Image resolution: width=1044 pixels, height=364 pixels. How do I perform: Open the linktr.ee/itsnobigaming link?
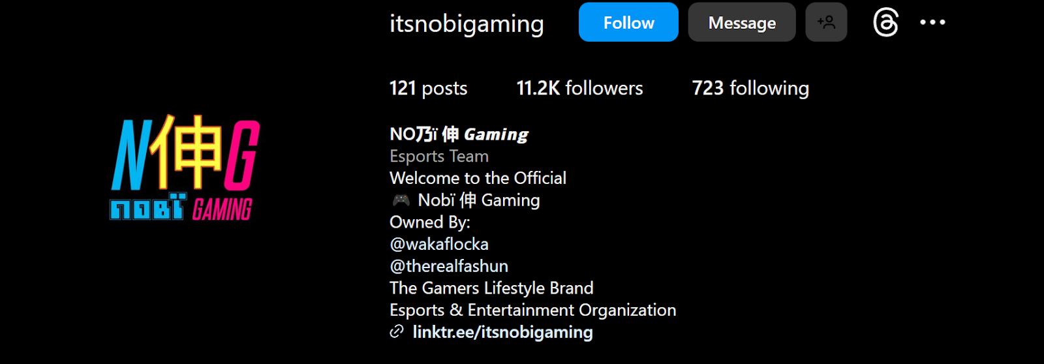pos(502,332)
